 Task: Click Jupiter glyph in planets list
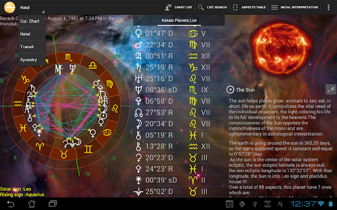pos(138,56)
